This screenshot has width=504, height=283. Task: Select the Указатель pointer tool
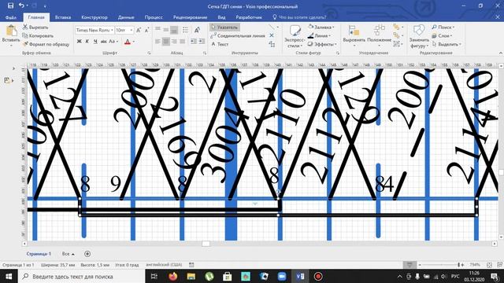(x=224, y=28)
